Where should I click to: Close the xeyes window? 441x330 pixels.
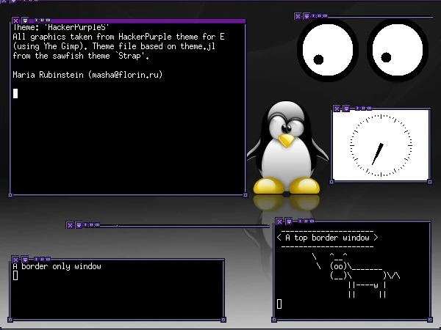click(298, 16)
